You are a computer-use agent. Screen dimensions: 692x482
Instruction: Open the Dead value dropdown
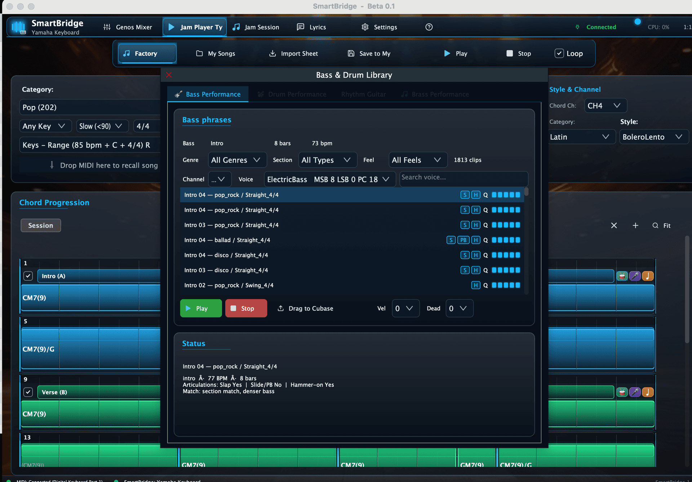459,309
